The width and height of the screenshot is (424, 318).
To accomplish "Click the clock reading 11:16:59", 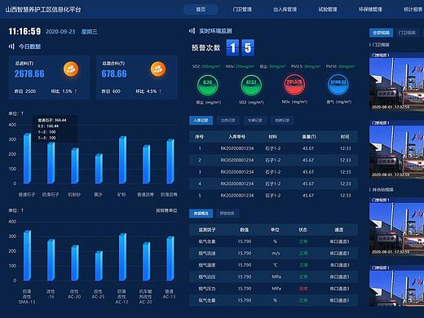I will click(24, 31).
